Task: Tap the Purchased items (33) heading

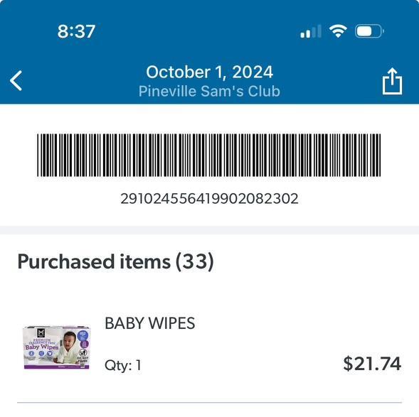Action: 115,261
